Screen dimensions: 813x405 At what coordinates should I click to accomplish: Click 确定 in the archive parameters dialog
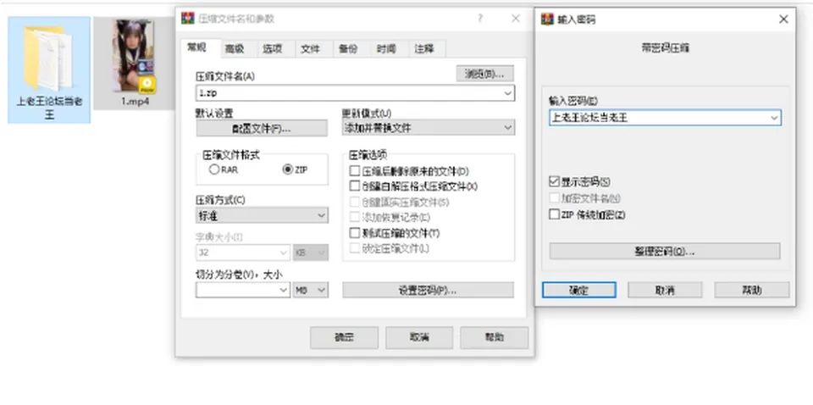coord(344,337)
